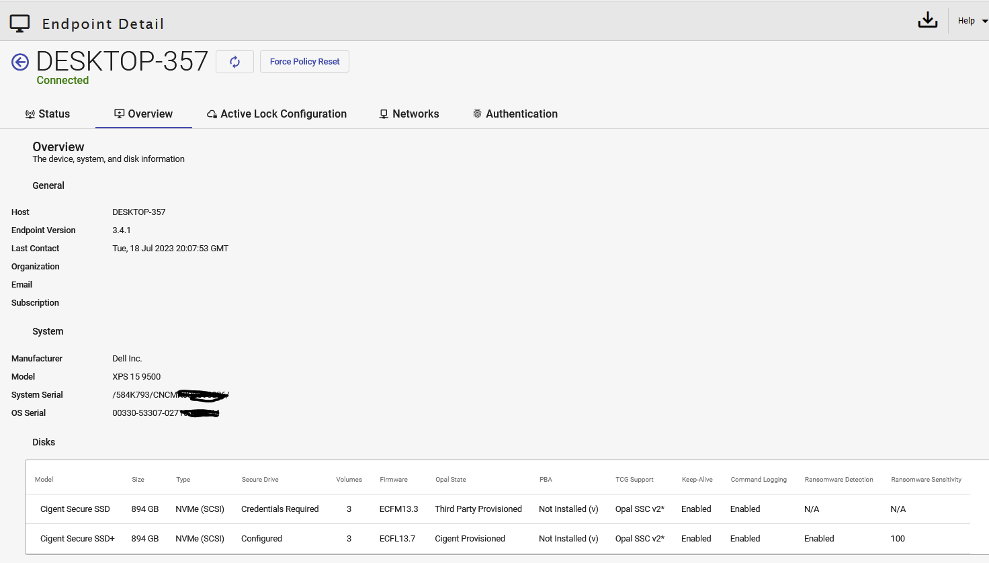The height and width of the screenshot is (563, 989).
Task: Click the Ransomware Sensitivity column header
Action: 925,480
